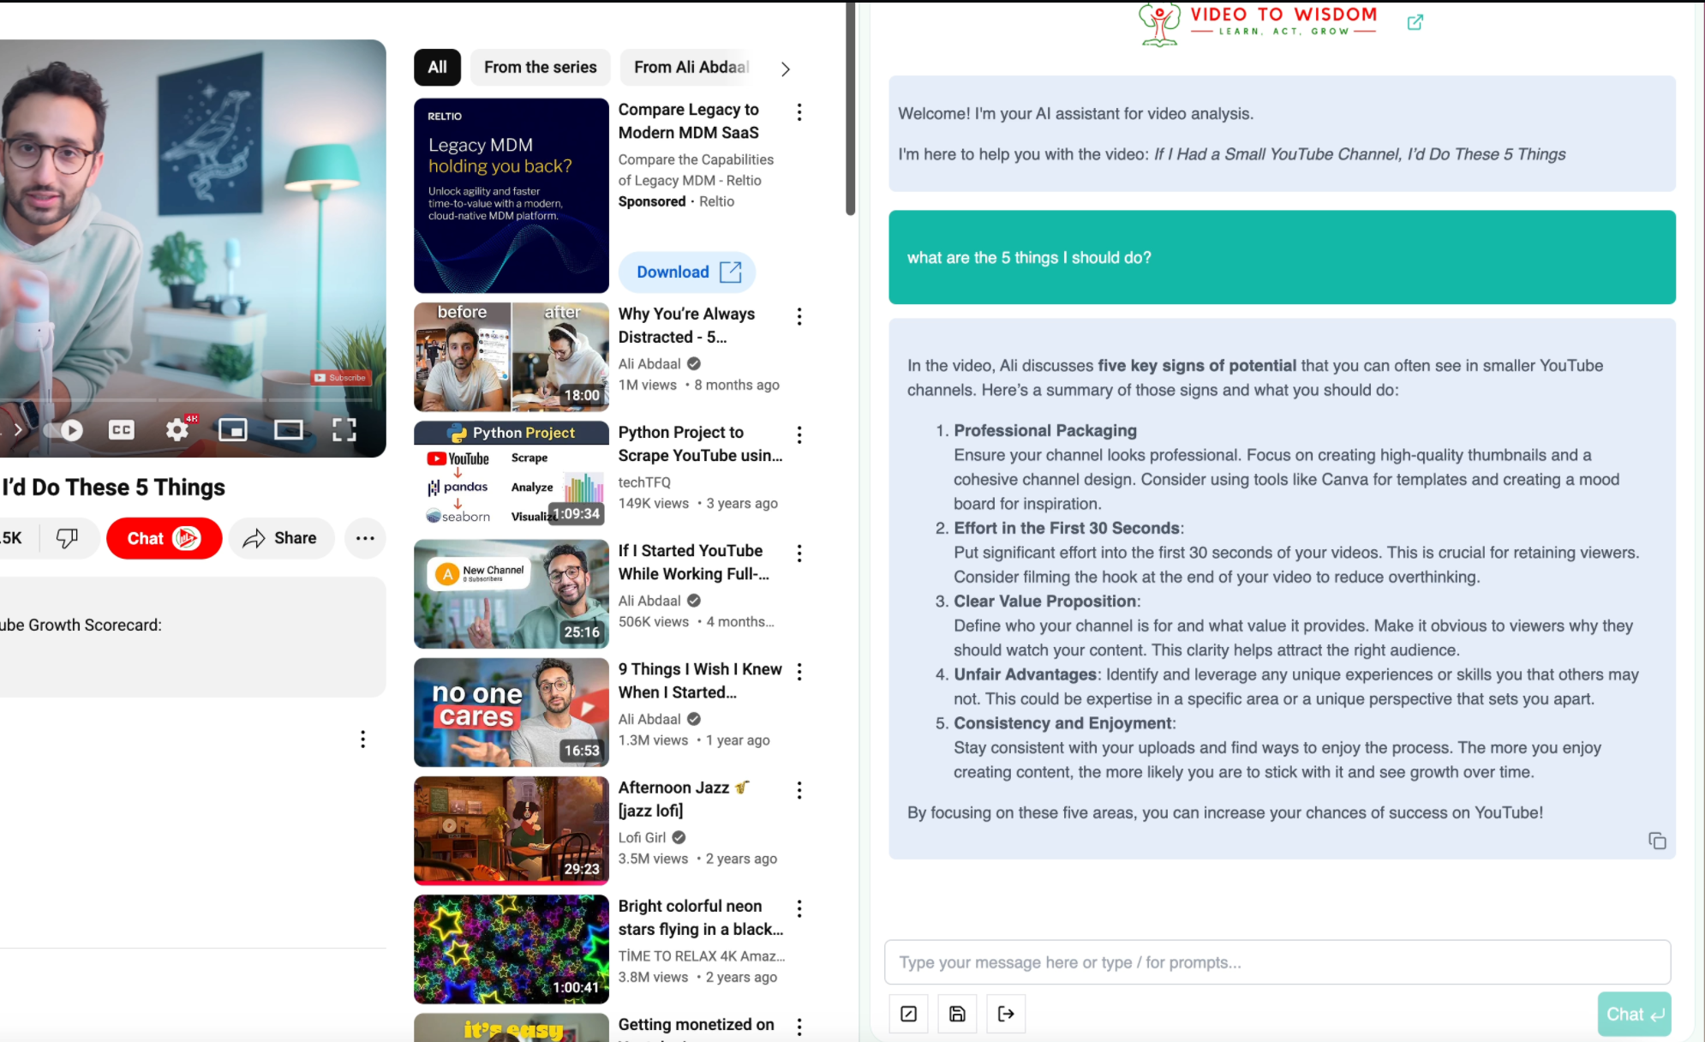Click save conversation floppy icon
The image size is (1705, 1042).
957,1015
